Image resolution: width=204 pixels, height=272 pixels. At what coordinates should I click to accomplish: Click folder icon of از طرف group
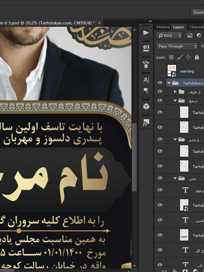click(x=181, y=92)
